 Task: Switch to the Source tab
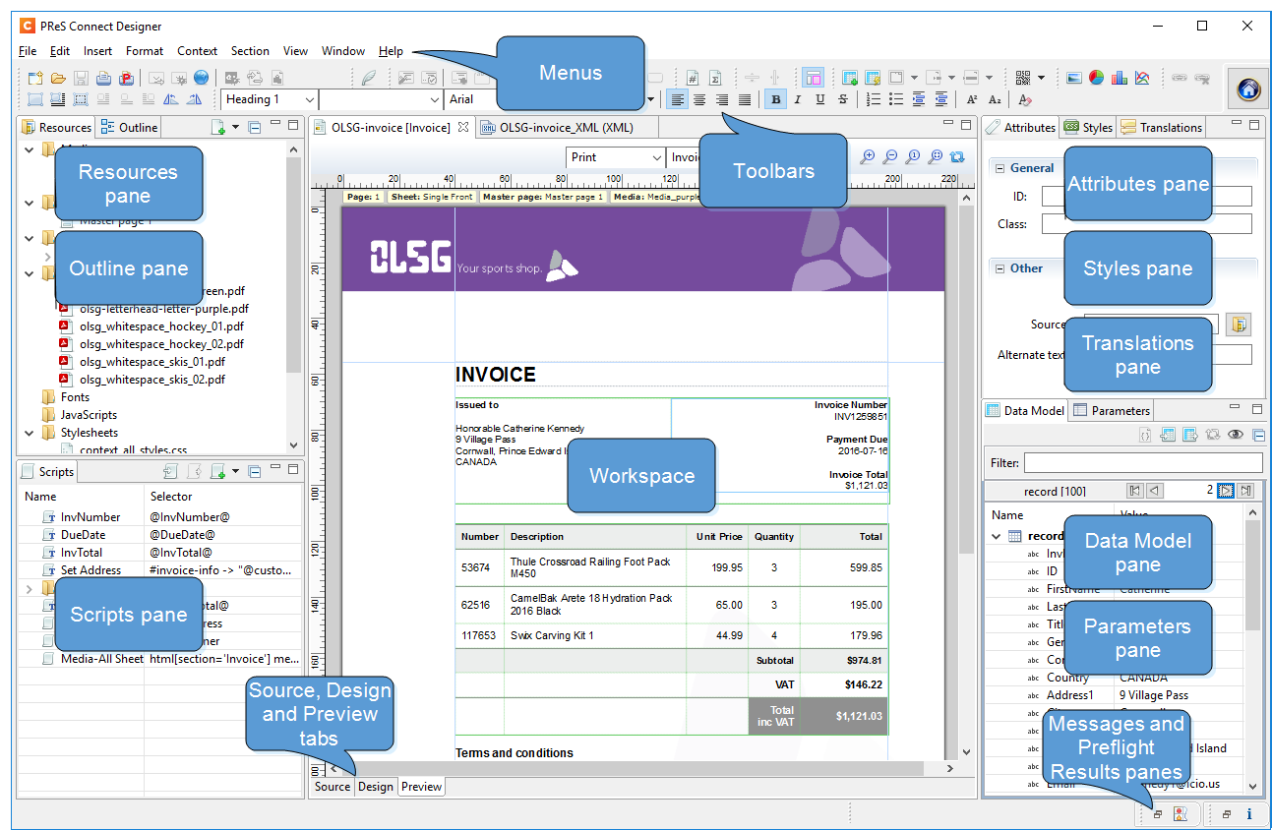pyautogui.click(x=333, y=787)
